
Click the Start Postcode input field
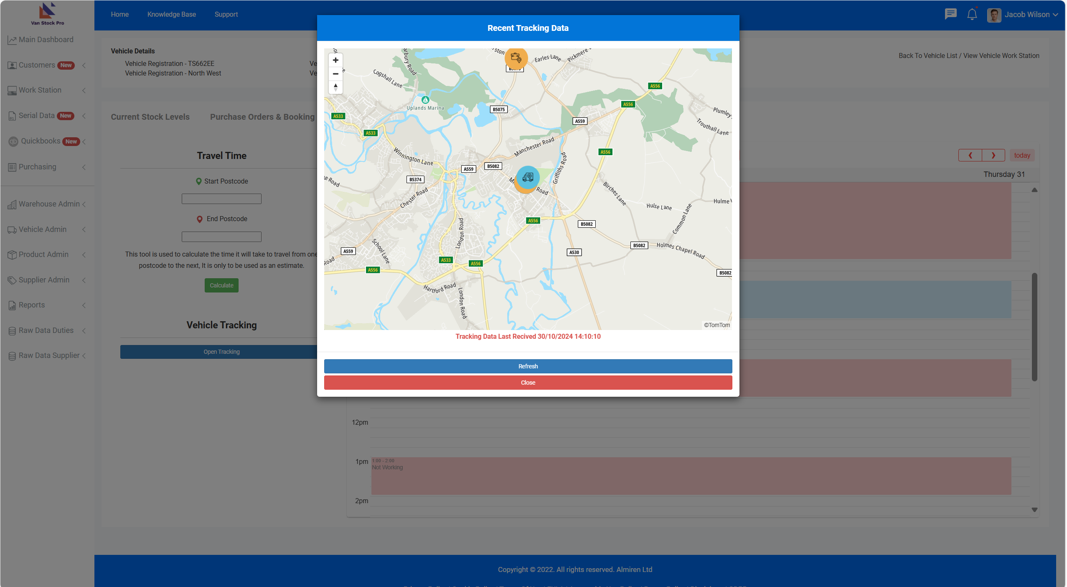221,199
